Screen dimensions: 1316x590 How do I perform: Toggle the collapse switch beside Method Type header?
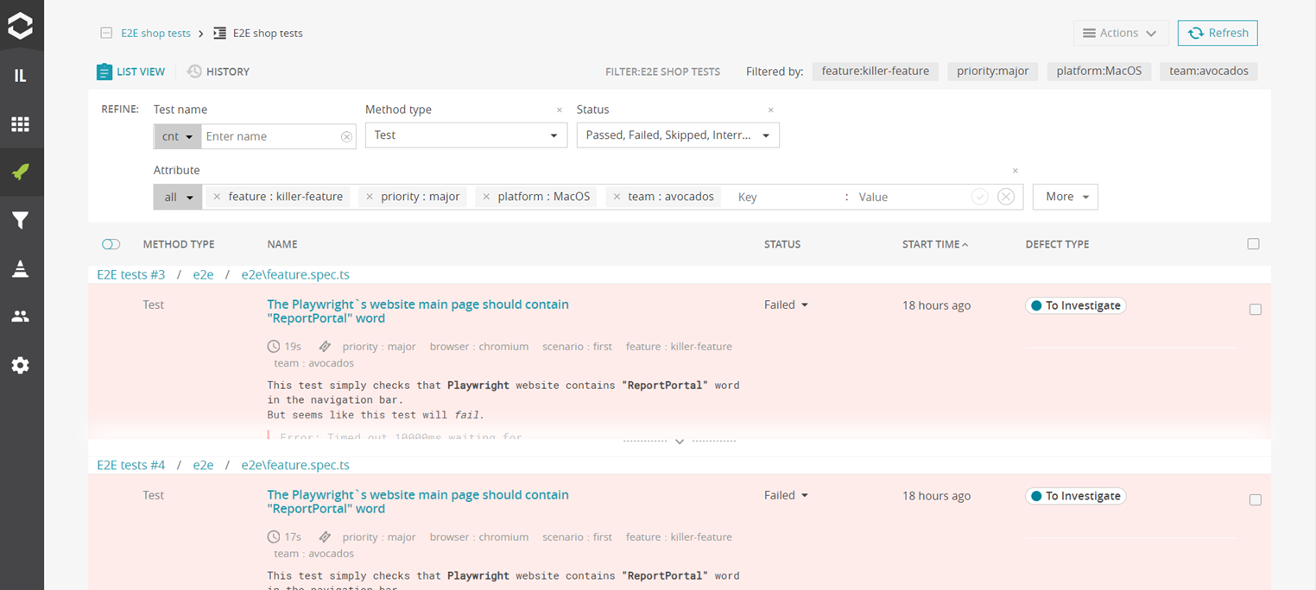click(x=111, y=244)
